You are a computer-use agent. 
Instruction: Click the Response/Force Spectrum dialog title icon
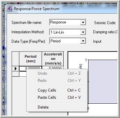10,9
